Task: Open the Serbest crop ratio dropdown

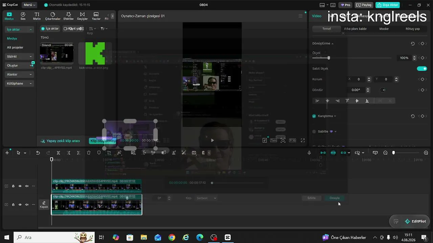Action: (x=206, y=198)
